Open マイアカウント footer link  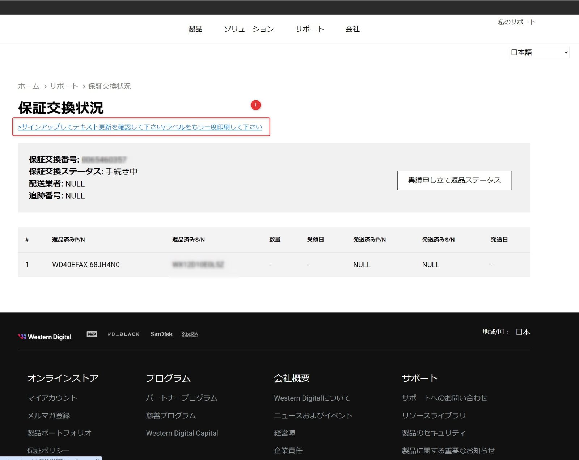[x=52, y=398]
